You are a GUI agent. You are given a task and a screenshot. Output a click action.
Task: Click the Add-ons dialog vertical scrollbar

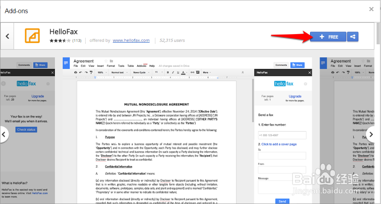(378, 34)
